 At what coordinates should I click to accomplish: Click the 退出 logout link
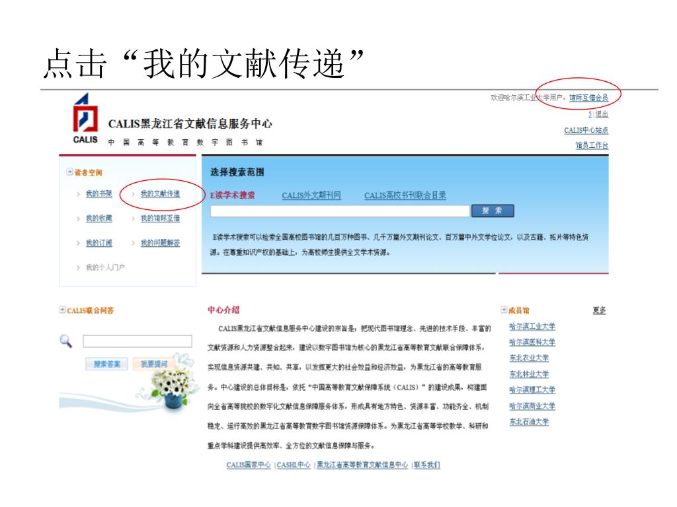[602, 114]
